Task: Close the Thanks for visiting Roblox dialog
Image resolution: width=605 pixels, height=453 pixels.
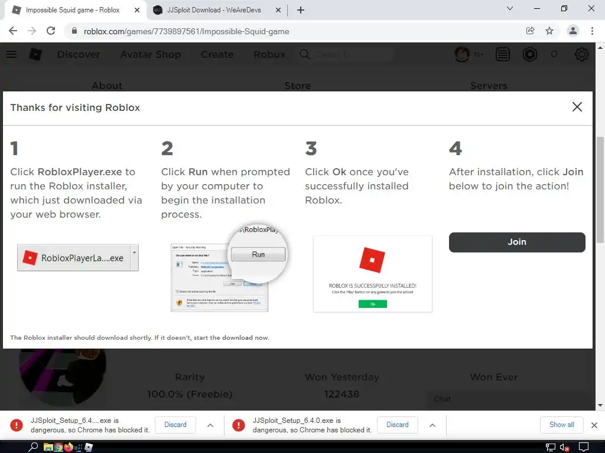Action: coord(577,107)
